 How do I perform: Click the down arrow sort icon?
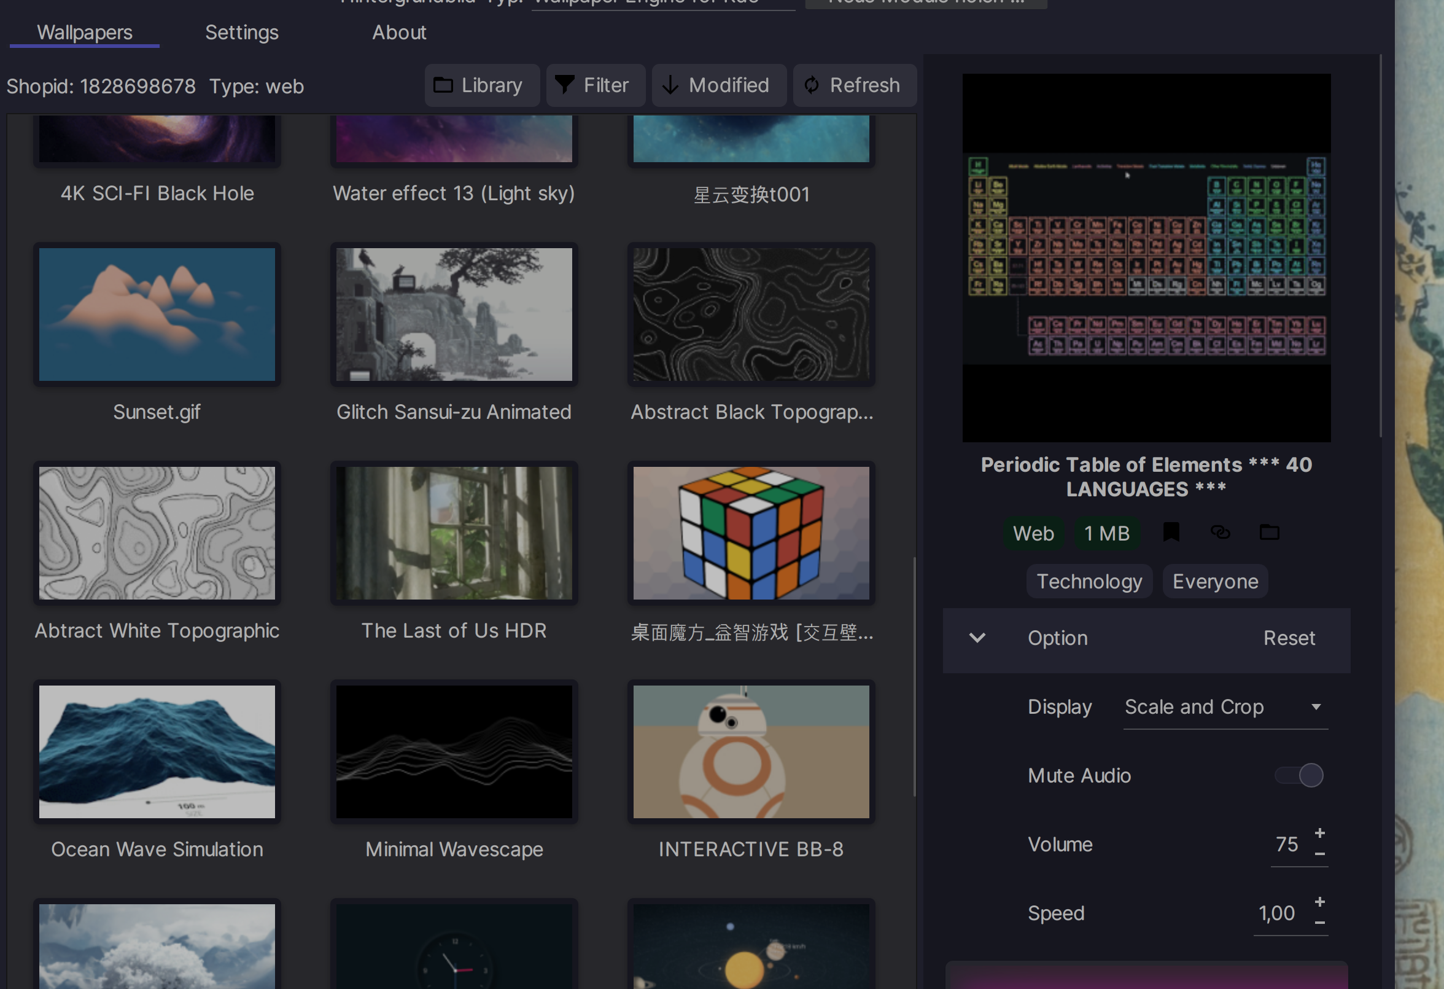pos(670,85)
